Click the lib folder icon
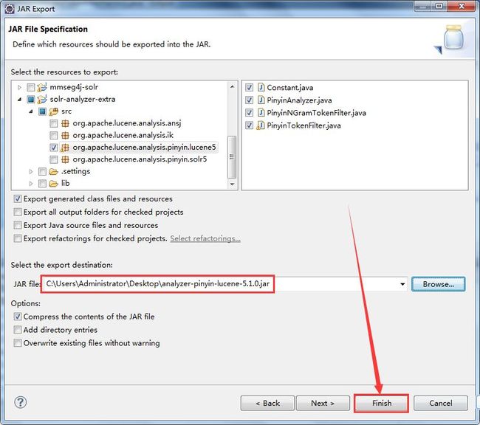 54,184
